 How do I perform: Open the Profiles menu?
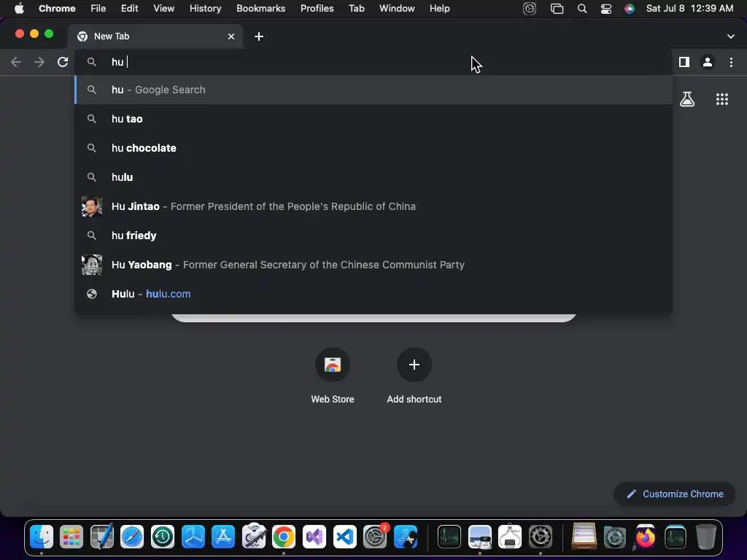(317, 9)
